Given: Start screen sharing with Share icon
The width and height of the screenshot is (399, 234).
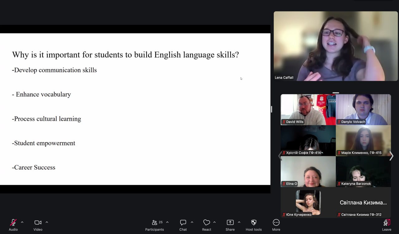Looking at the screenshot, I should [x=230, y=222].
